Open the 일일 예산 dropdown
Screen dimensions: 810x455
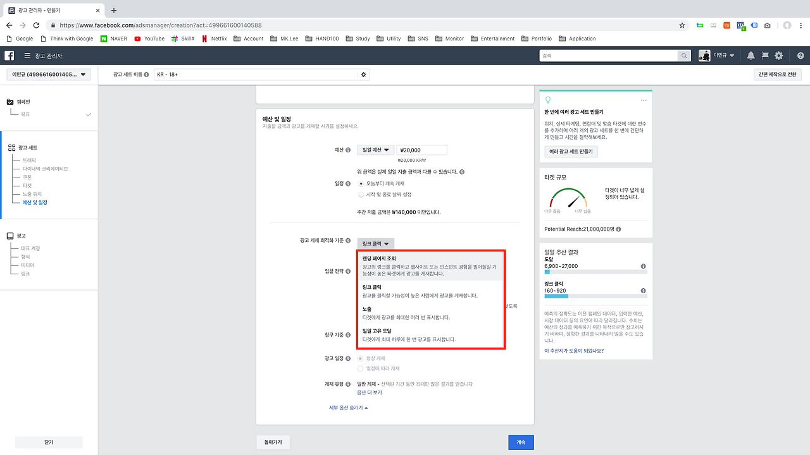tap(375, 150)
